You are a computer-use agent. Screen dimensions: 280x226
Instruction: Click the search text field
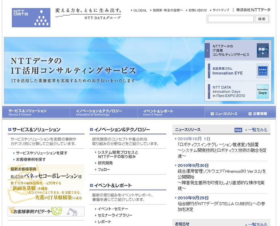(231, 19)
